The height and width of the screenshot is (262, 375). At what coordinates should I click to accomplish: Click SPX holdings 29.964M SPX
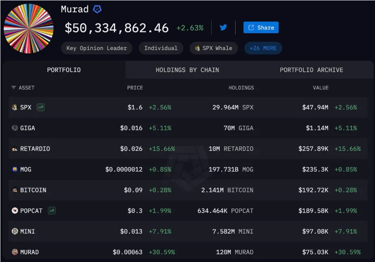233,107
